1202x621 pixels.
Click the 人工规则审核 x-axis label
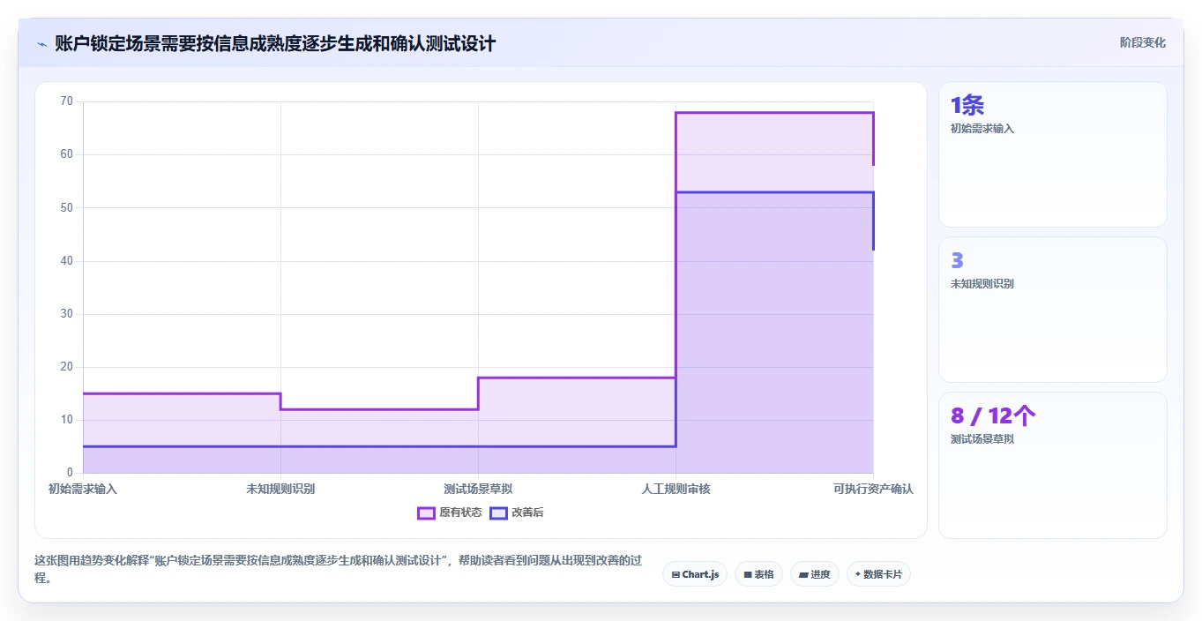coord(676,489)
